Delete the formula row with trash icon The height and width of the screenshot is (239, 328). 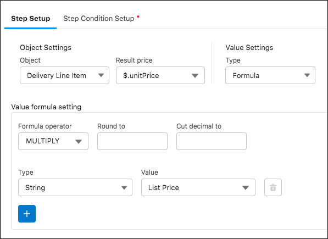tap(273, 187)
